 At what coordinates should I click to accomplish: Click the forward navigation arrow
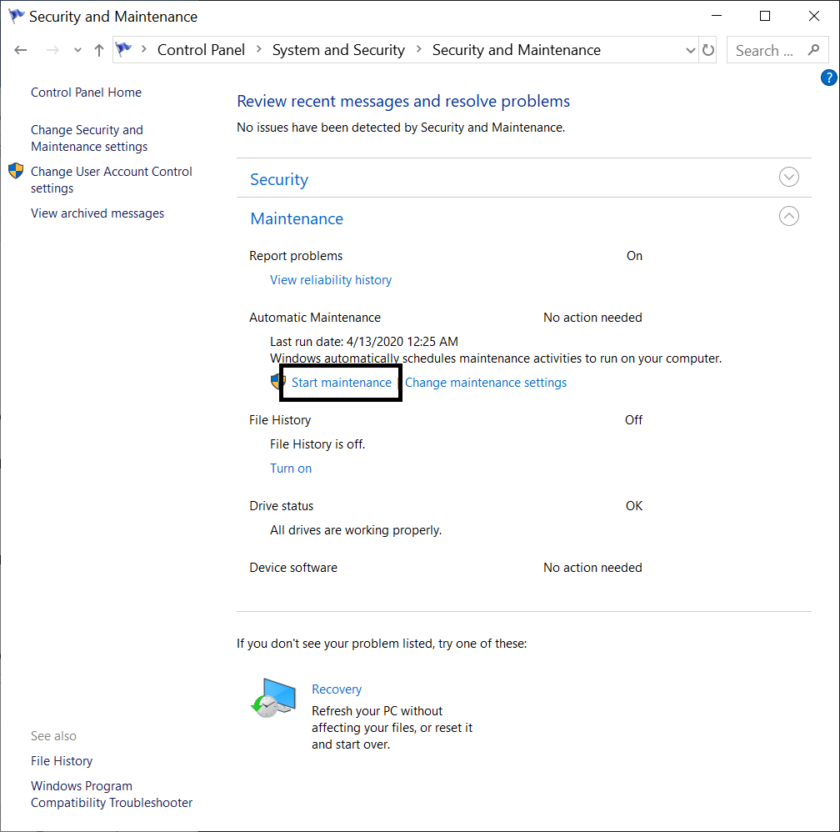click(x=52, y=50)
